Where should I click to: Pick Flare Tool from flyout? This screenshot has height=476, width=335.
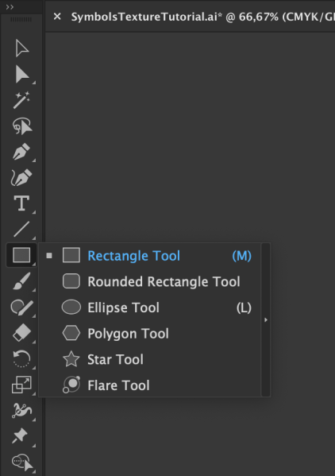[x=150, y=385]
